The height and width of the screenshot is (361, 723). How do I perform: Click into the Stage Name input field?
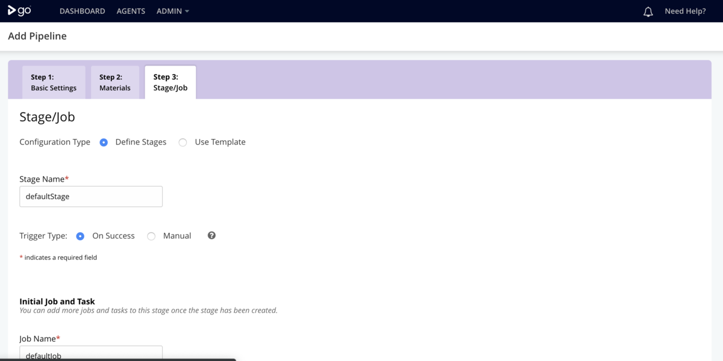click(x=91, y=196)
